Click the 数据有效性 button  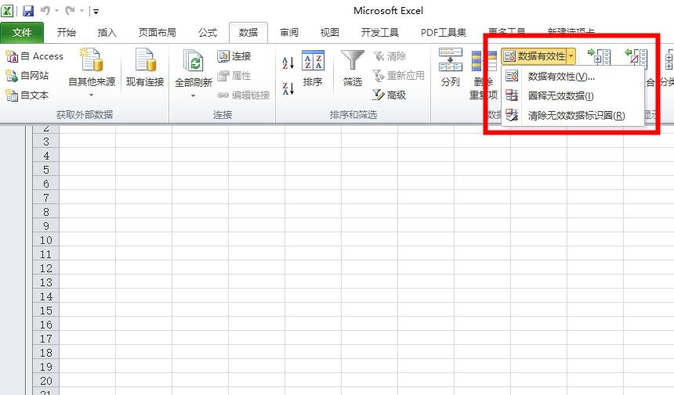click(x=534, y=56)
